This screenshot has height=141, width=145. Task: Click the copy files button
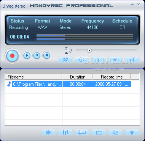115,132
